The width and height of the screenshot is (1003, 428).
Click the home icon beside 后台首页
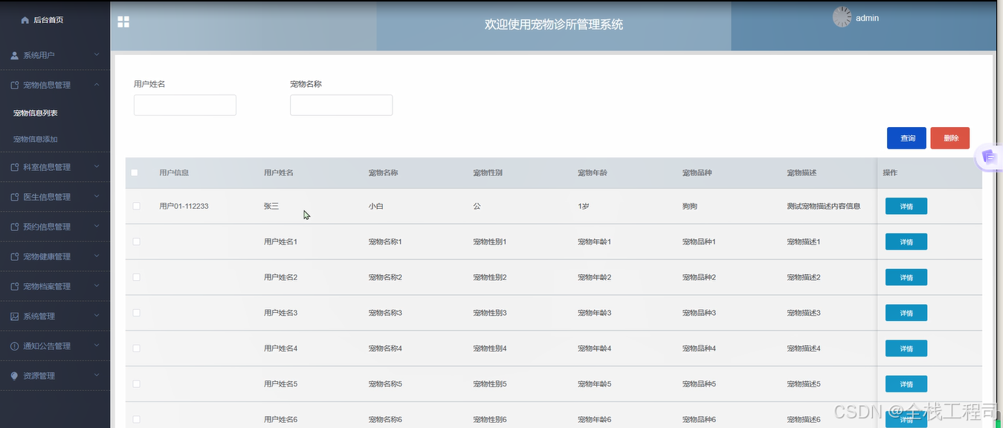pos(25,20)
